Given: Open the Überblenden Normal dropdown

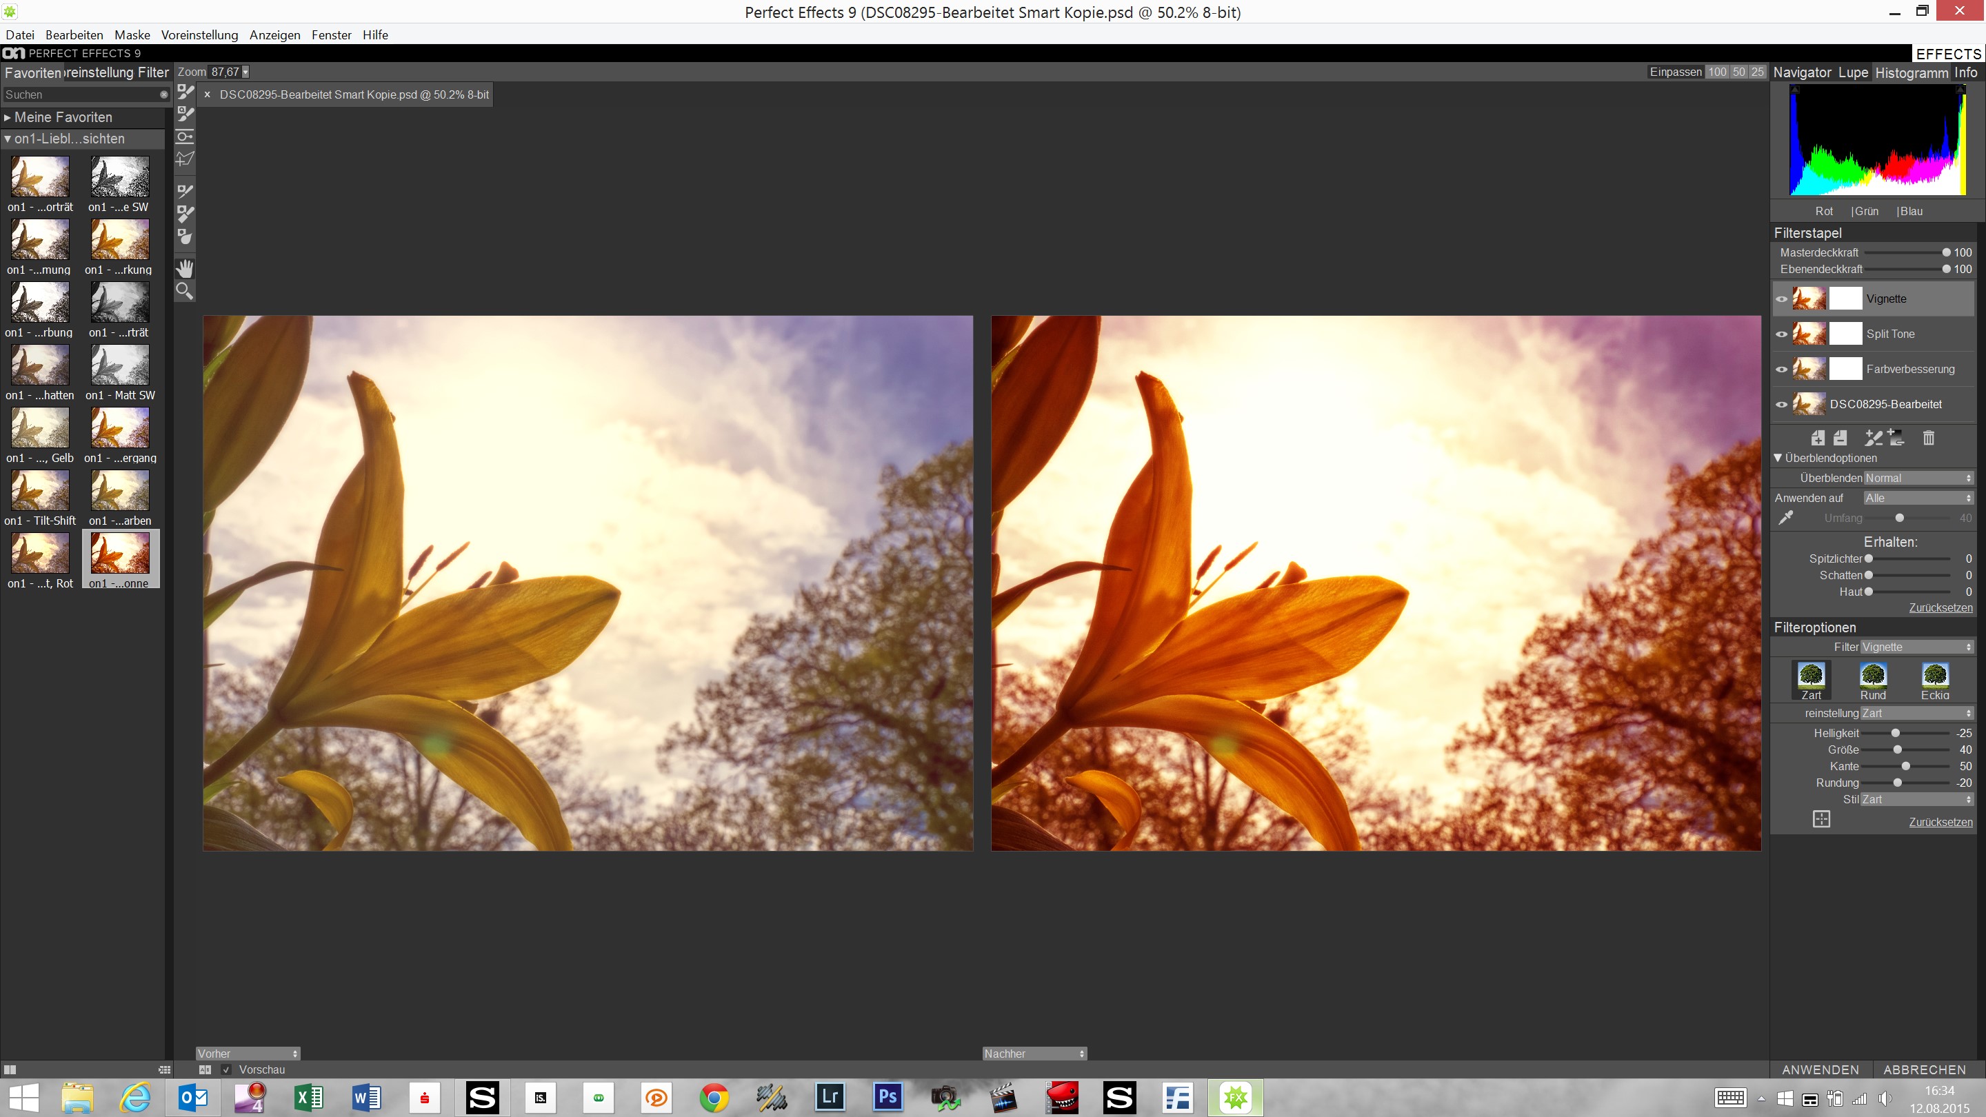Looking at the screenshot, I should click(1917, 478).
